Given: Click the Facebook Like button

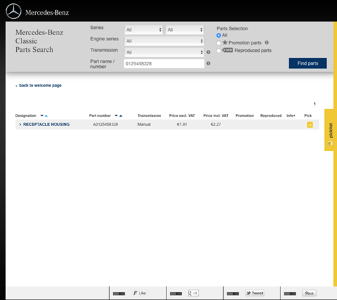Looking at the screenshot, I should 140,293.
